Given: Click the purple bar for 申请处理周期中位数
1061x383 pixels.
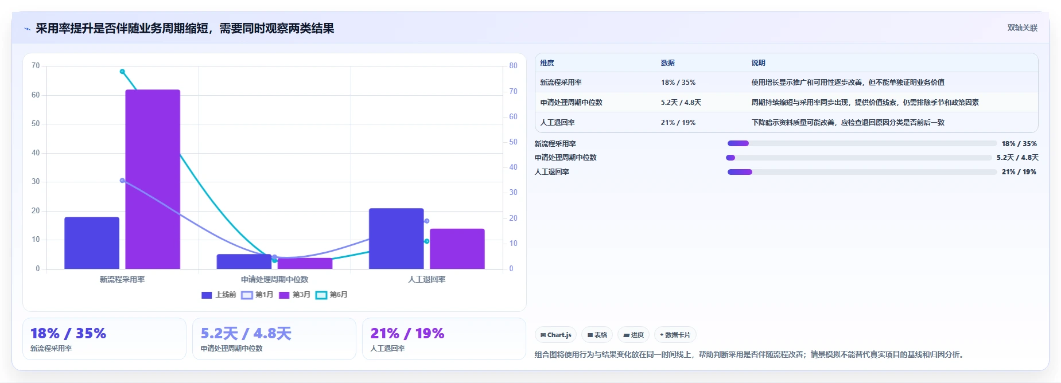Looking at the screenshot, I should (305, 263).
